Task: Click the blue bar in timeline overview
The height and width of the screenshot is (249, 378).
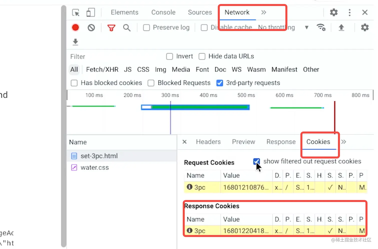Action: pos(195,107)
